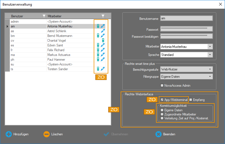Enable the Empfang checkbox
225x144 pixels.
tap(191, 100)
